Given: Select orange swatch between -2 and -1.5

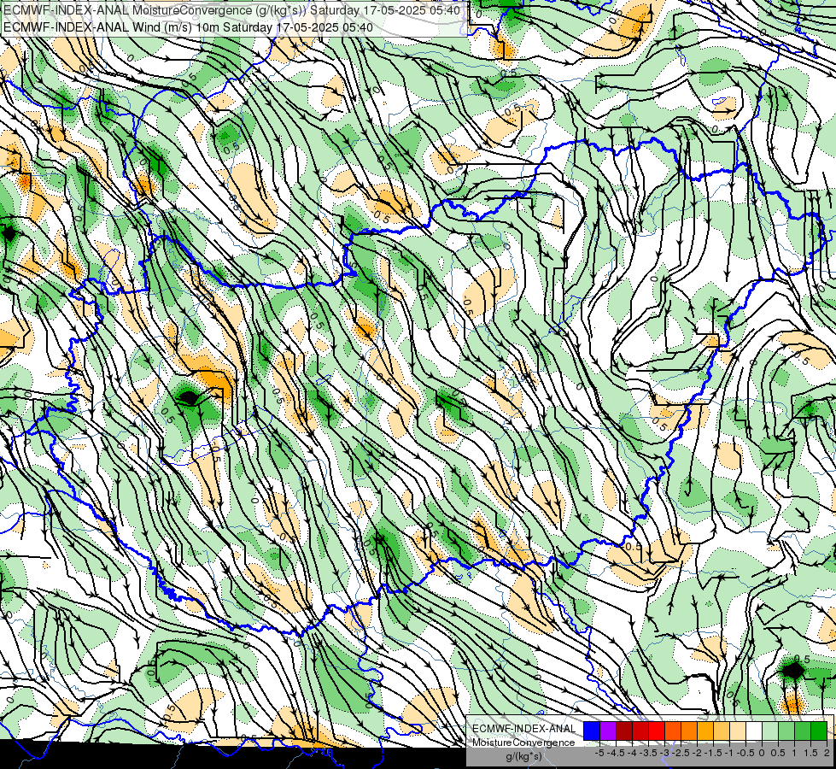Looking at the screenshot, I should tap(689, 731).
